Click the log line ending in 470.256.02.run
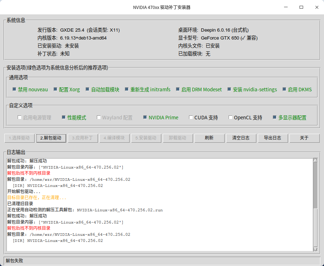The image size is (324, 266). coord(85,210)
